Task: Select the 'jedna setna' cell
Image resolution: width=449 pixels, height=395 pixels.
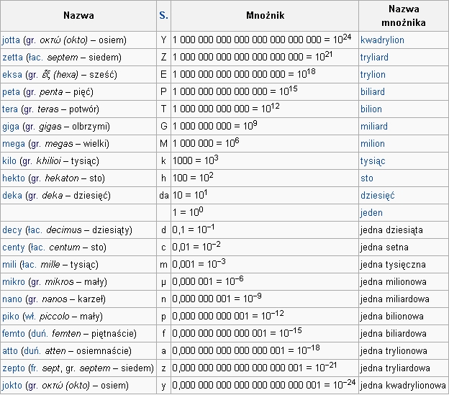Action: [x=404, y=248]
